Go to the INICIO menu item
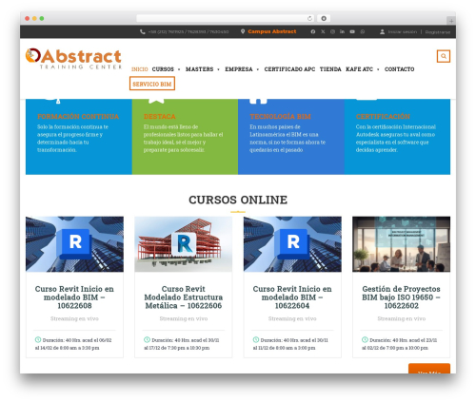The width and height of the screenshot is (476, 402). (140, 69)
